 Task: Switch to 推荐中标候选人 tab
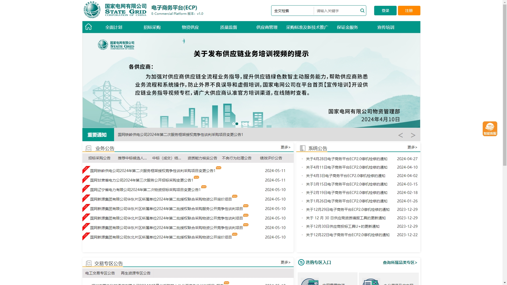(132, 158)
